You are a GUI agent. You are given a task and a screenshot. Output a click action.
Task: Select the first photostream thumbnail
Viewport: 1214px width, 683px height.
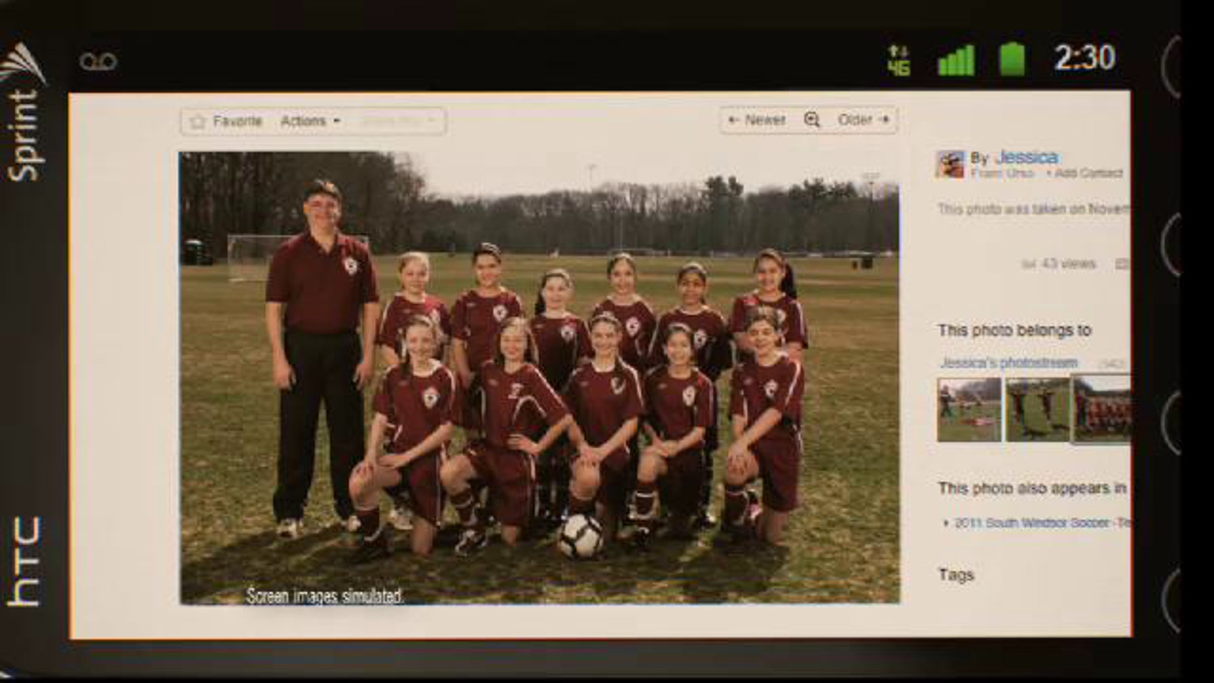[969, 410]
